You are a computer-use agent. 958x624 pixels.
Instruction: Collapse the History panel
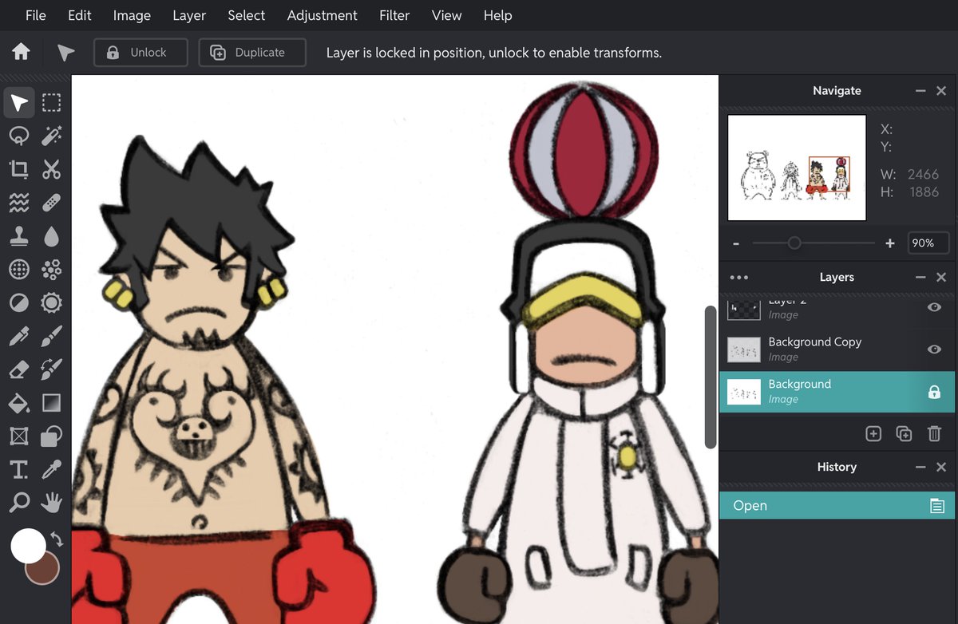click(920, 468)
